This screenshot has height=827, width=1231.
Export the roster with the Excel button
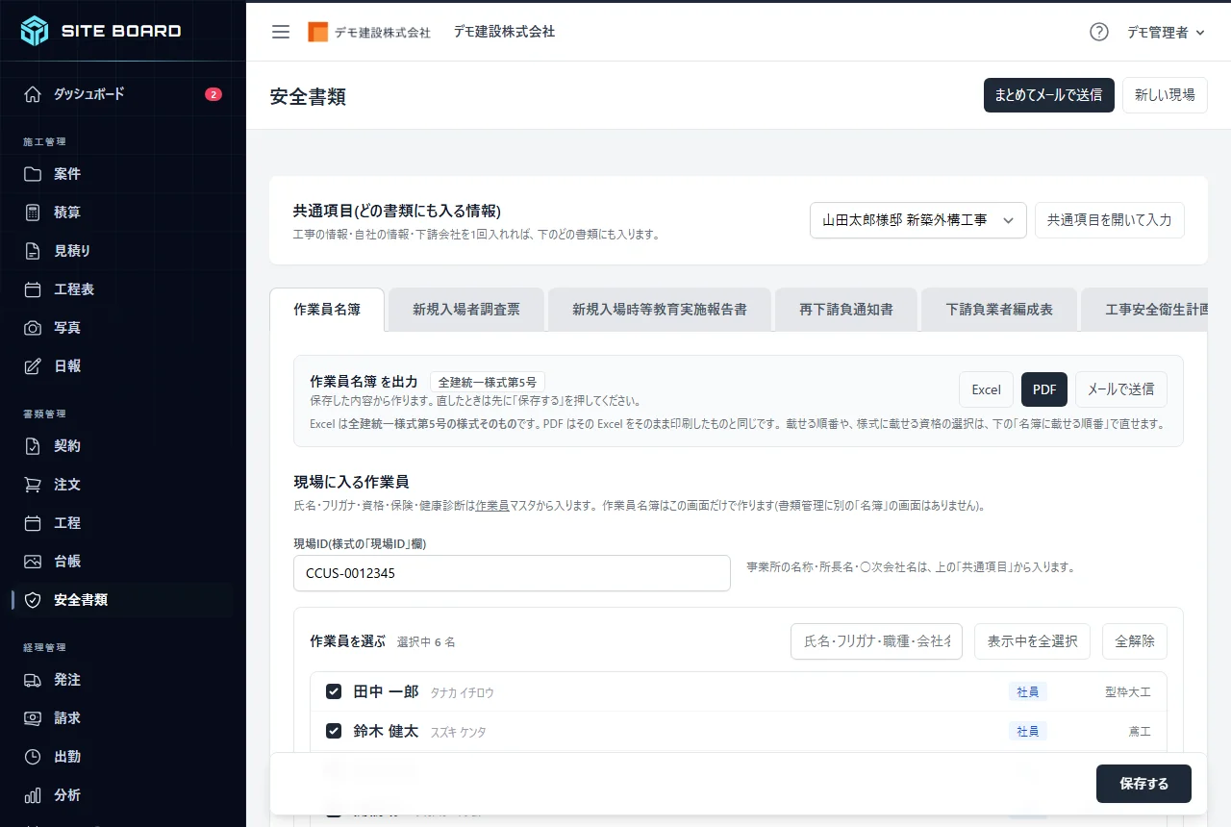pos(986,389)
